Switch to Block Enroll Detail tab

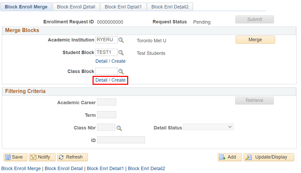click(76, 7)
